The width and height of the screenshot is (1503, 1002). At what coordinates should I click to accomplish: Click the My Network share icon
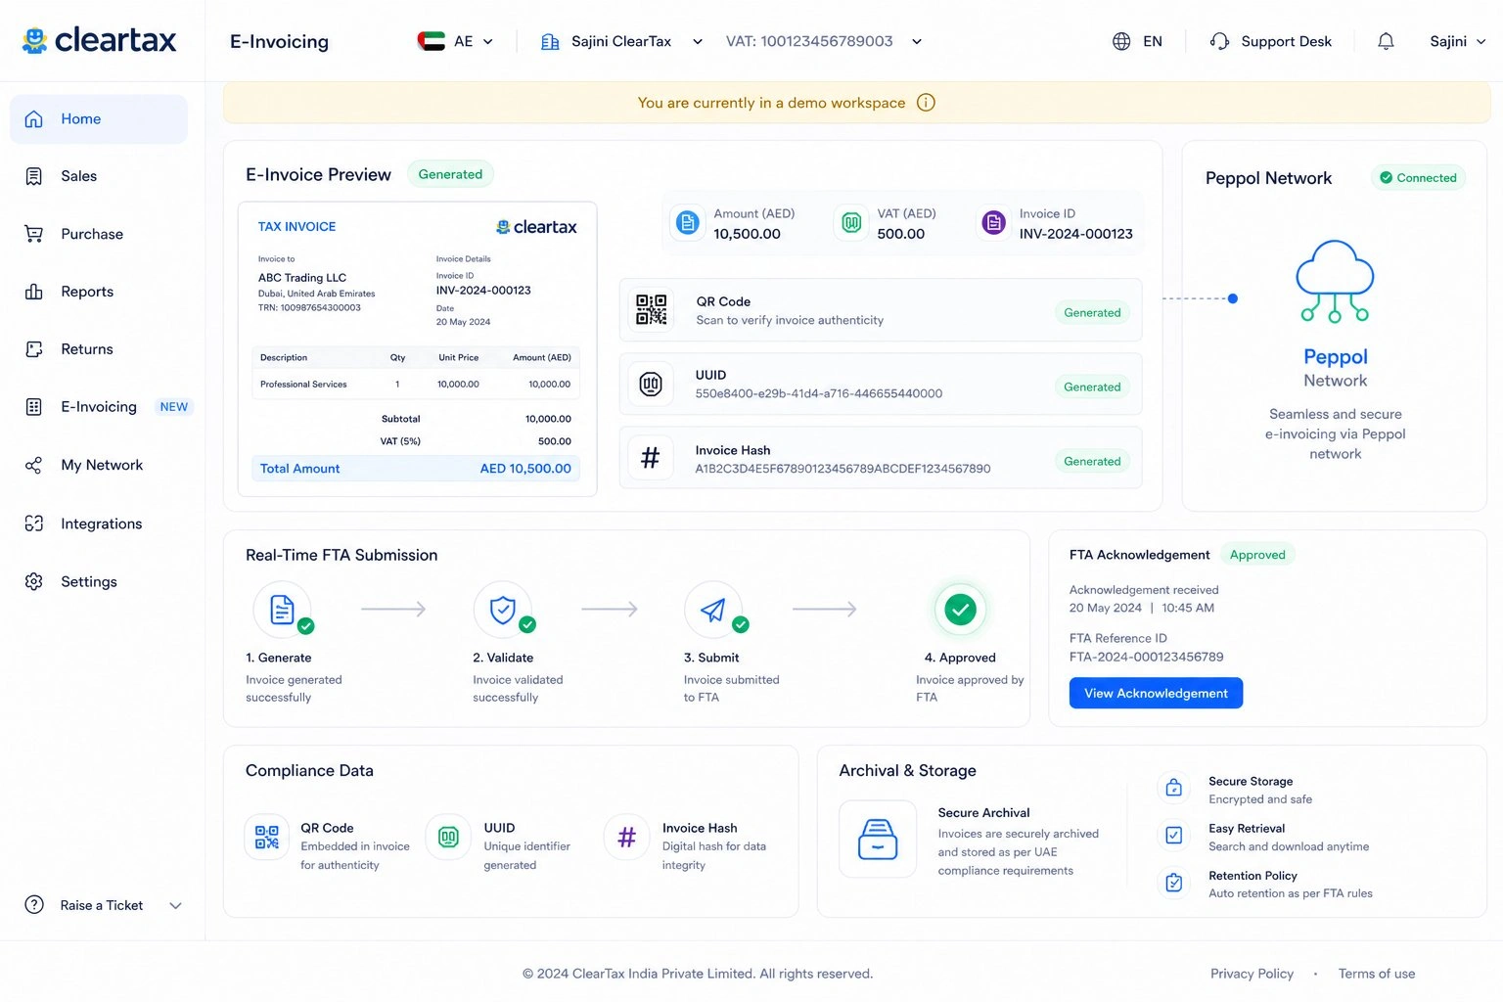tap(33, 466)
